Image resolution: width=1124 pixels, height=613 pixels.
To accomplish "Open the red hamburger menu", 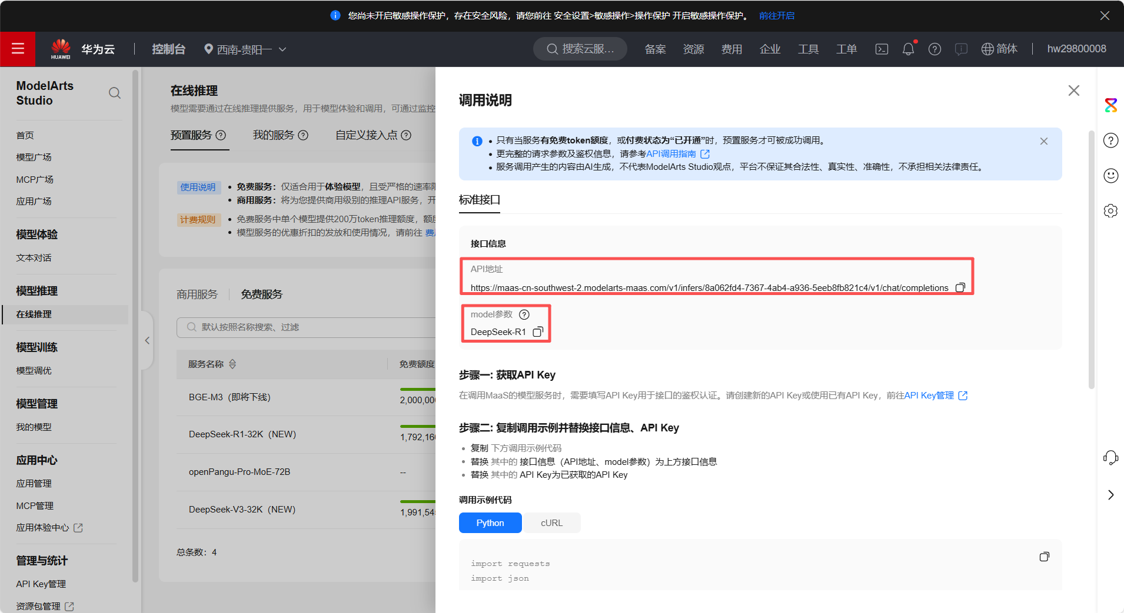I will coord(18,49).
